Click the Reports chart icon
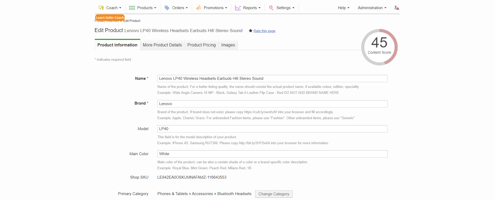495x200 pixels. point(238,8)
